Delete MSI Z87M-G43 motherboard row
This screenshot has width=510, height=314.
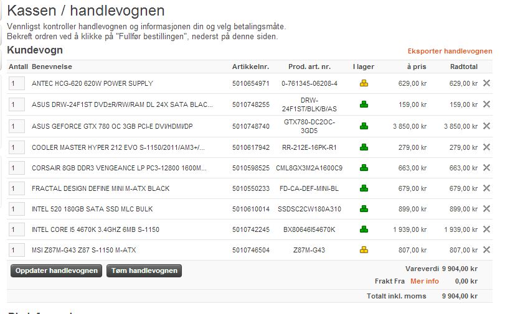pyautogui.click(x=486, y=250)
